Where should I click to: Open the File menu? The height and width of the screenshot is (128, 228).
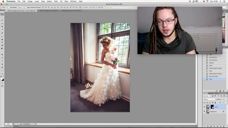19,1
